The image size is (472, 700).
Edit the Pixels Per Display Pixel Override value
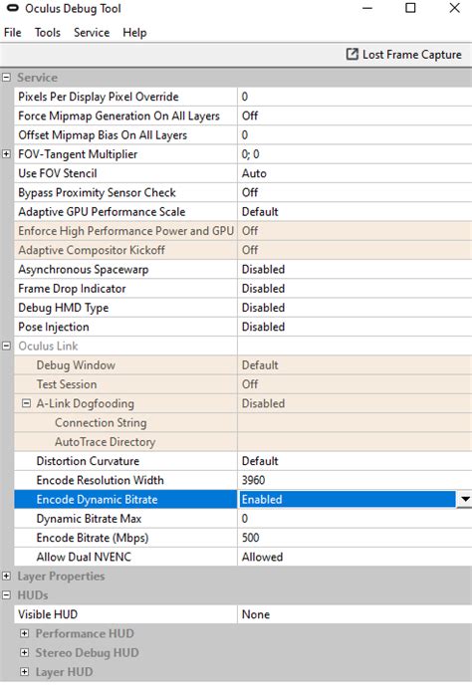(x=354, y=97)
